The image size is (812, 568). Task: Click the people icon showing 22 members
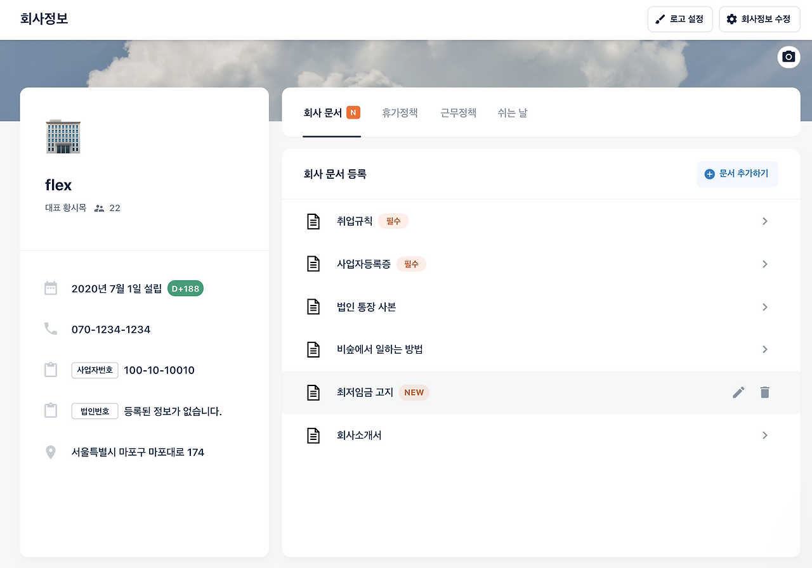click(x=99, y=208)
